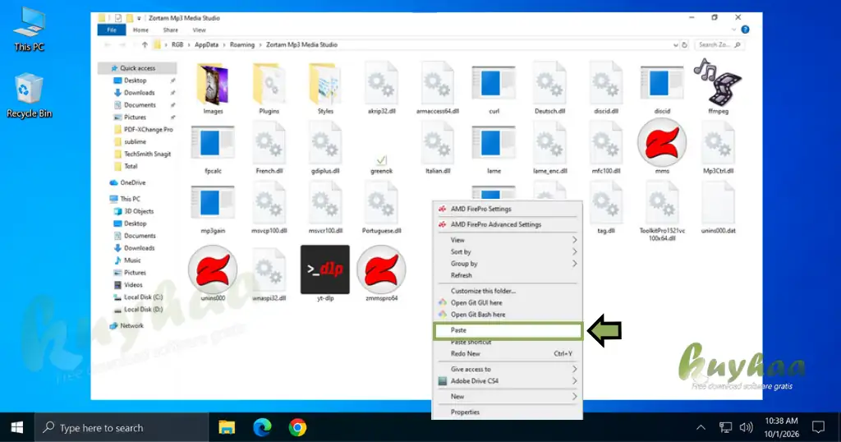Switch to the Home ribbon tab
This screenshot has height=442, width=841.
(140, 30)
